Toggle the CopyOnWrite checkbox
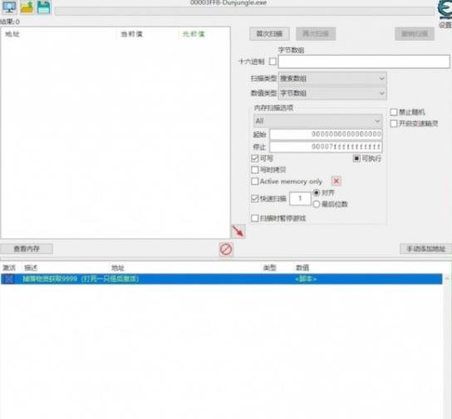Image resolution: width=452 pixels, height=419 pixels. pyautogui.click(x=255, y=170)
